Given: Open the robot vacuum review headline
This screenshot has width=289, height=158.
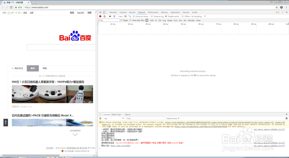Looking at the screenshot, I should tap(48, 82).
